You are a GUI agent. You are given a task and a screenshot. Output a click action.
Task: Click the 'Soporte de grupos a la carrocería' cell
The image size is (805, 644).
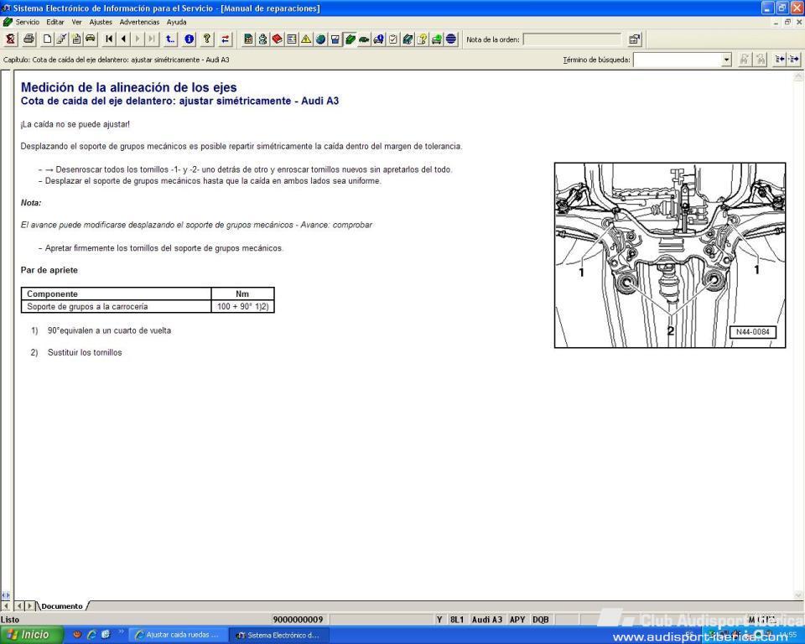pos(116,307)
